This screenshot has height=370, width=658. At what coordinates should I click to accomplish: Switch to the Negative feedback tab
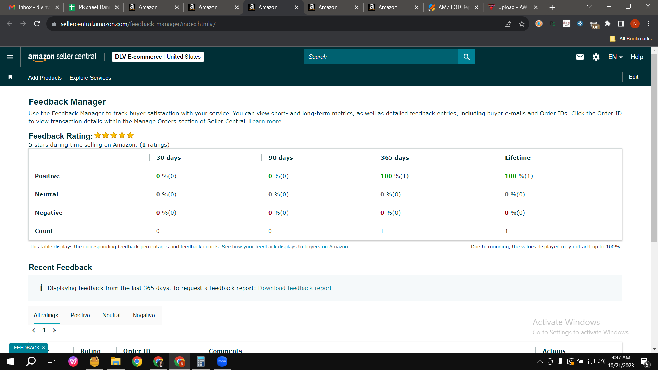pyautogui.click(x=144, y=315)
